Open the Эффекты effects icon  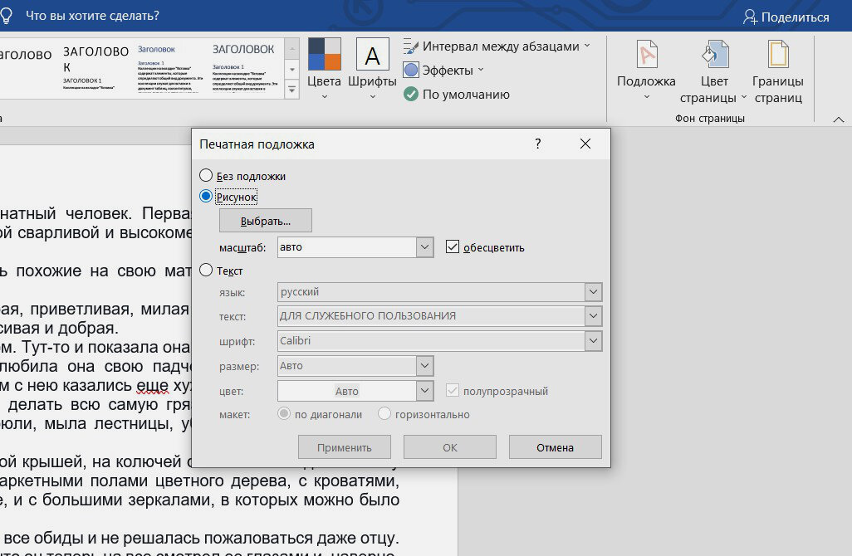click(411, 71)
